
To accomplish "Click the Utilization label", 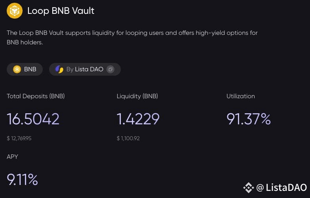I will pyautogui.click(x=241, y=96).
